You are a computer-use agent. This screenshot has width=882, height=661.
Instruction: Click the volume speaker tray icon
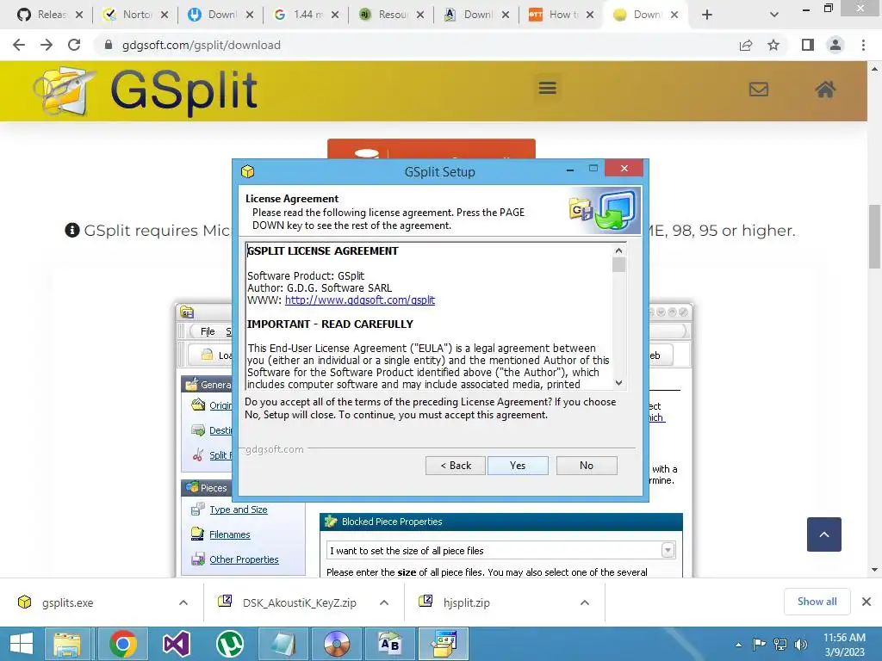coord(800,645)
